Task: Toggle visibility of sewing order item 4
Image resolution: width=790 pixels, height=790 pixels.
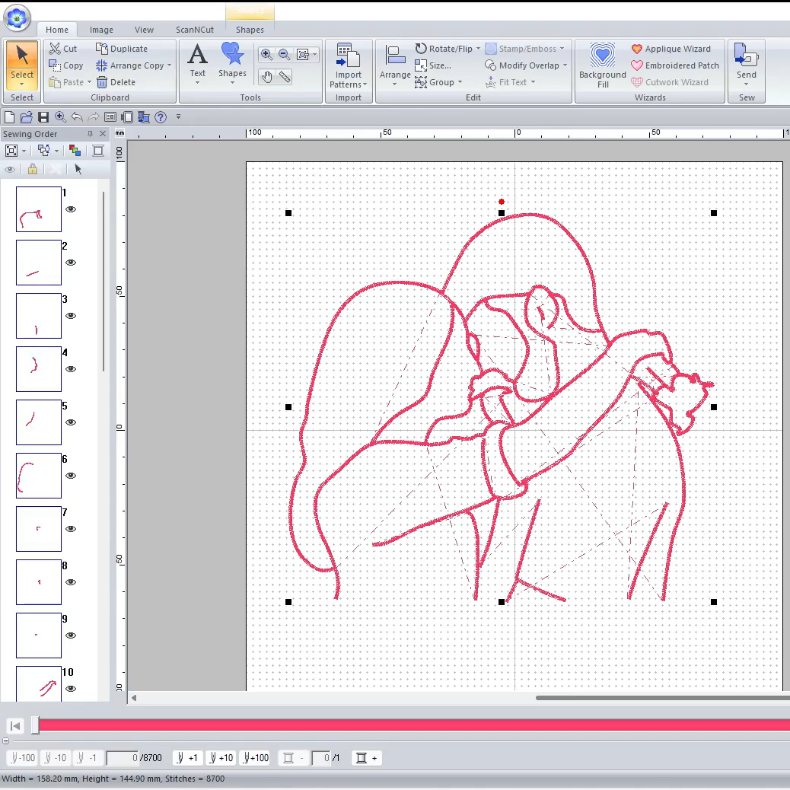Action: click(71, 369)
